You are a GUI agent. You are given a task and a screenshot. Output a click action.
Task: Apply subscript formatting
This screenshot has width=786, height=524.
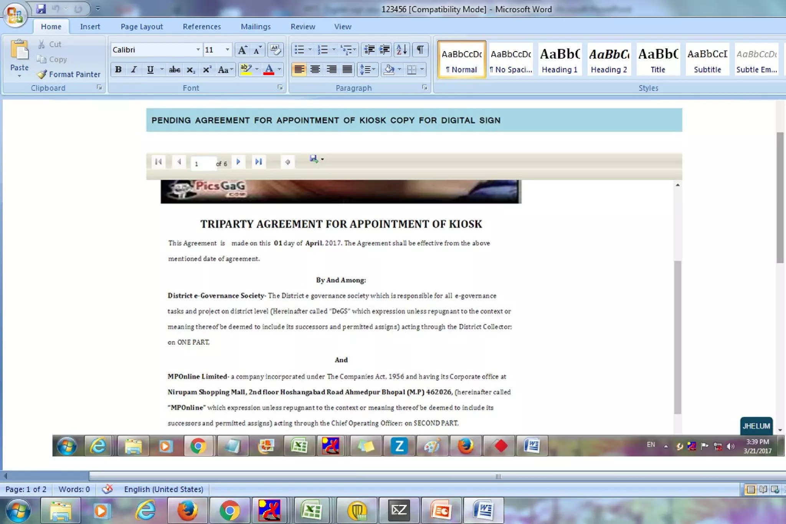191,69
